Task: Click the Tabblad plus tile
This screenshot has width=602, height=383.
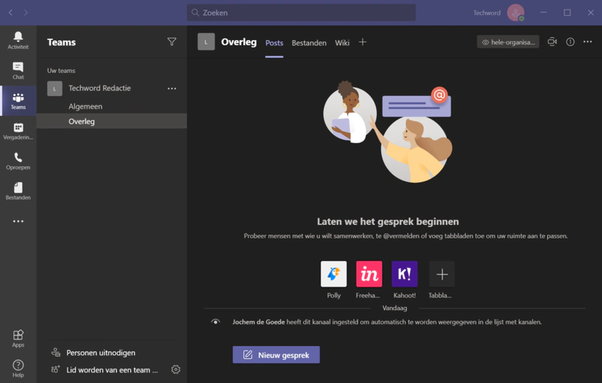Action: click(442, 274)
